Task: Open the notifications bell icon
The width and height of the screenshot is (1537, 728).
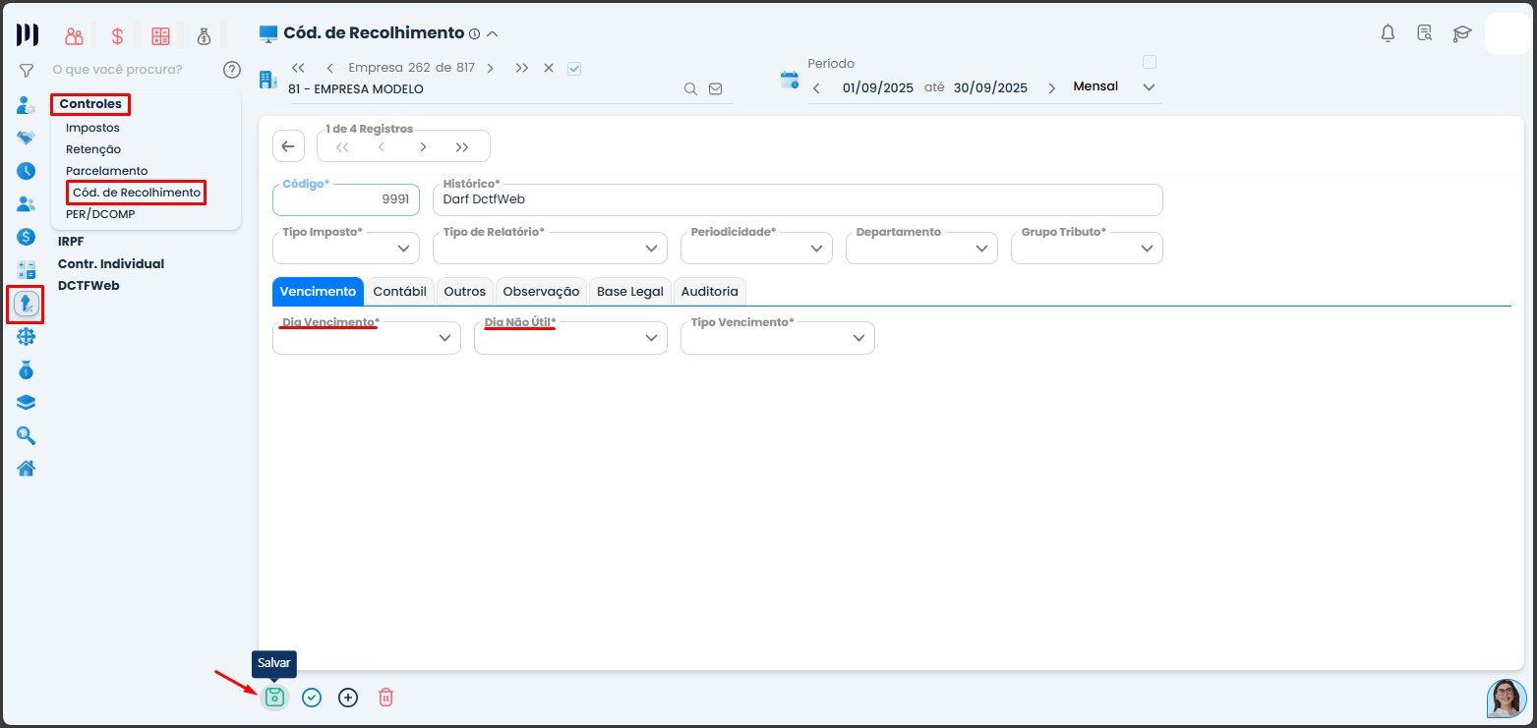Action: pos(1388,33)
